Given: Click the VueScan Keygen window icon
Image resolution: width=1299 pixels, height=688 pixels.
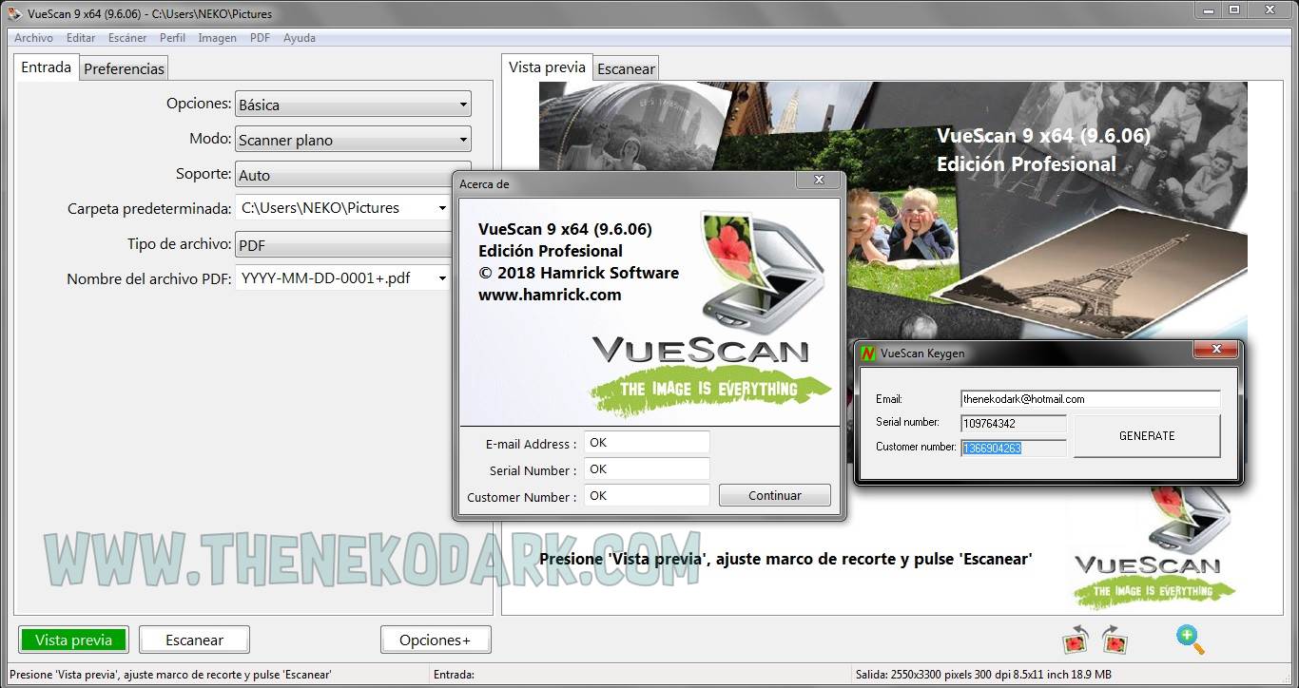Looking at the screenshot, I should [x=867, y=353].
